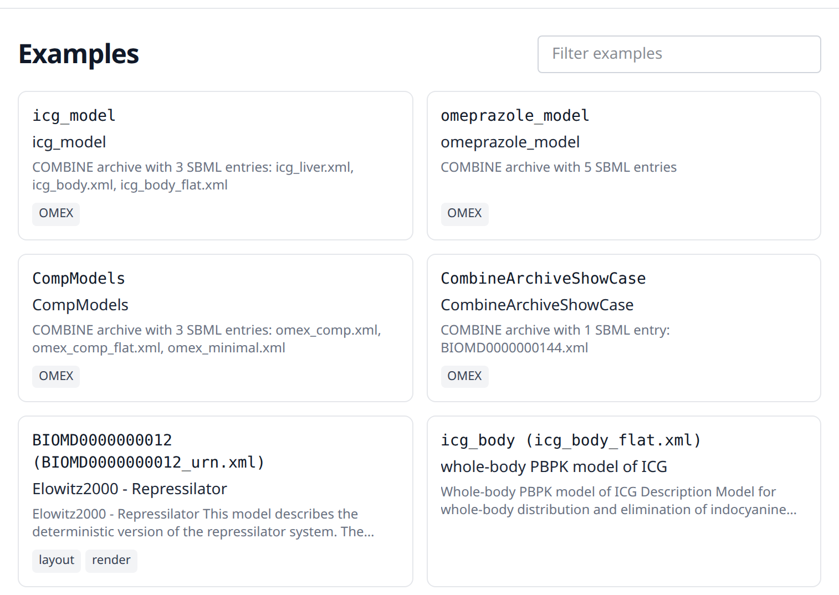
Task: Click OMEX tag on CombineArchiveShowCase card
Action: tap(464, 376)
